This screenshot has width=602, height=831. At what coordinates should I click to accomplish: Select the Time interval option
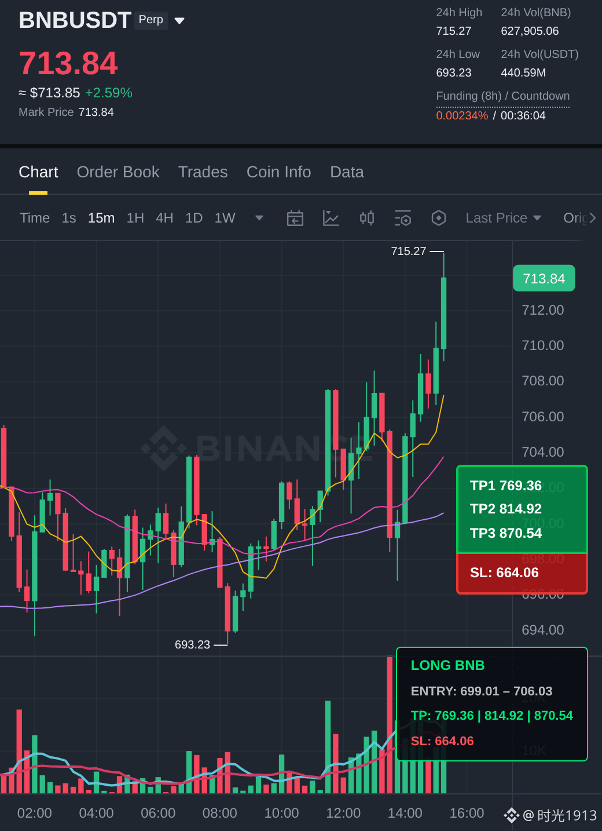pyautogui.click(x=35, y=218)
